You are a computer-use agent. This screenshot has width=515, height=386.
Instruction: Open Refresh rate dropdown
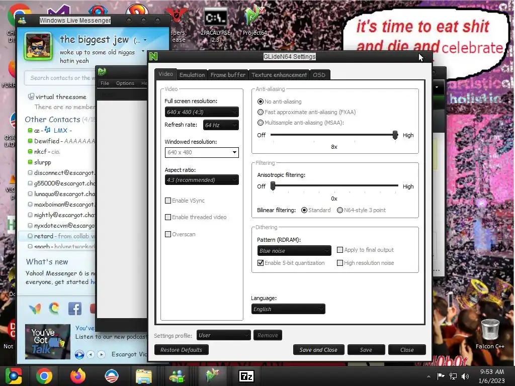coord(221,125)
